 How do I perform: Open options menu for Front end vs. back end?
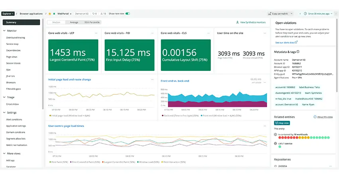(x=265, y=82)
